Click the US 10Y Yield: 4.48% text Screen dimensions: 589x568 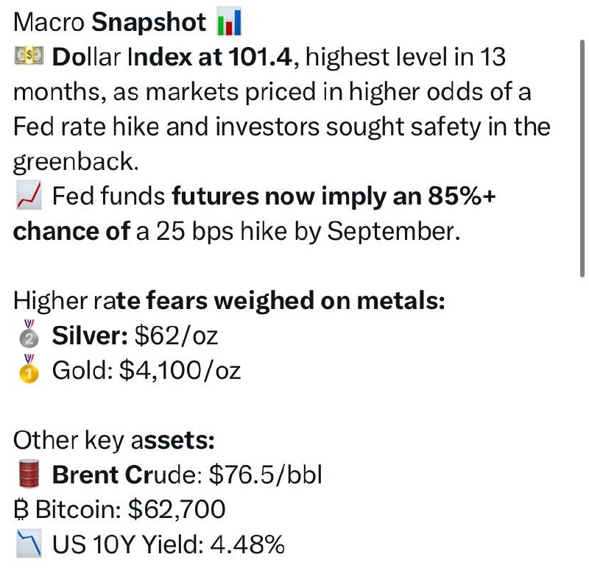[x=168, y=544]
